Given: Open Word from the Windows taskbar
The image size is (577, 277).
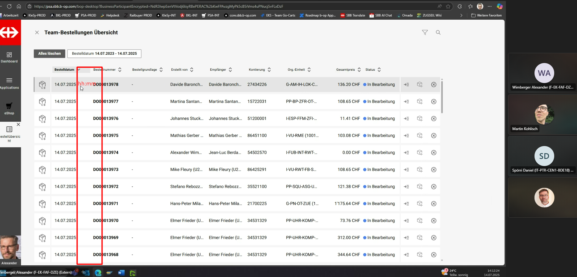Looking at the screenshot, I should click(x=121, y=273).
